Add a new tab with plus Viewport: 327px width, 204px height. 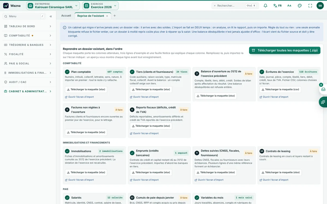point(115,16)
